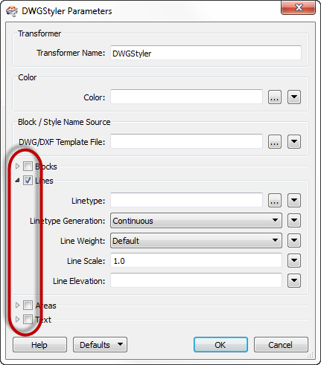This screenshot has width=321, height=365.
Task: Click the Transformer Name input field
Action: point(206,53)
